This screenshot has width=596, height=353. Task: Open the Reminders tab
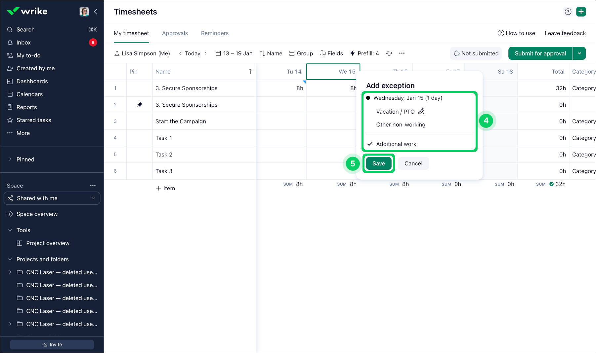[215, 33]
